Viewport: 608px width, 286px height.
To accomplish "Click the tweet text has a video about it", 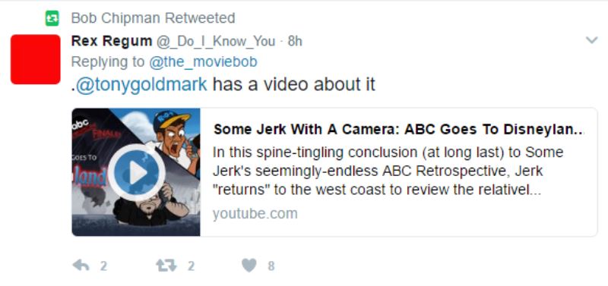I will click(x=294, y=85).
